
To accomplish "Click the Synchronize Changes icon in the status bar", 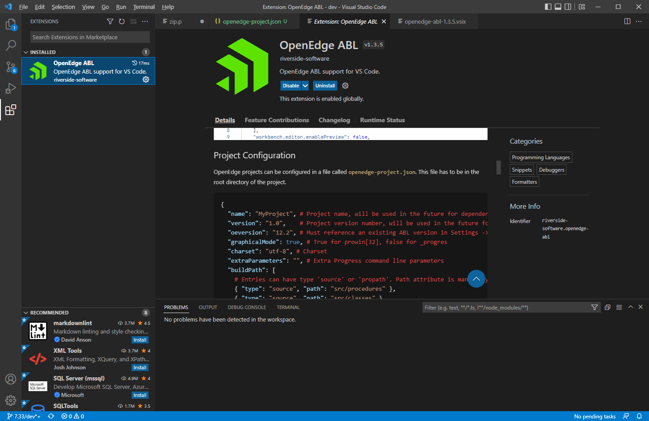I will [51, 416].
